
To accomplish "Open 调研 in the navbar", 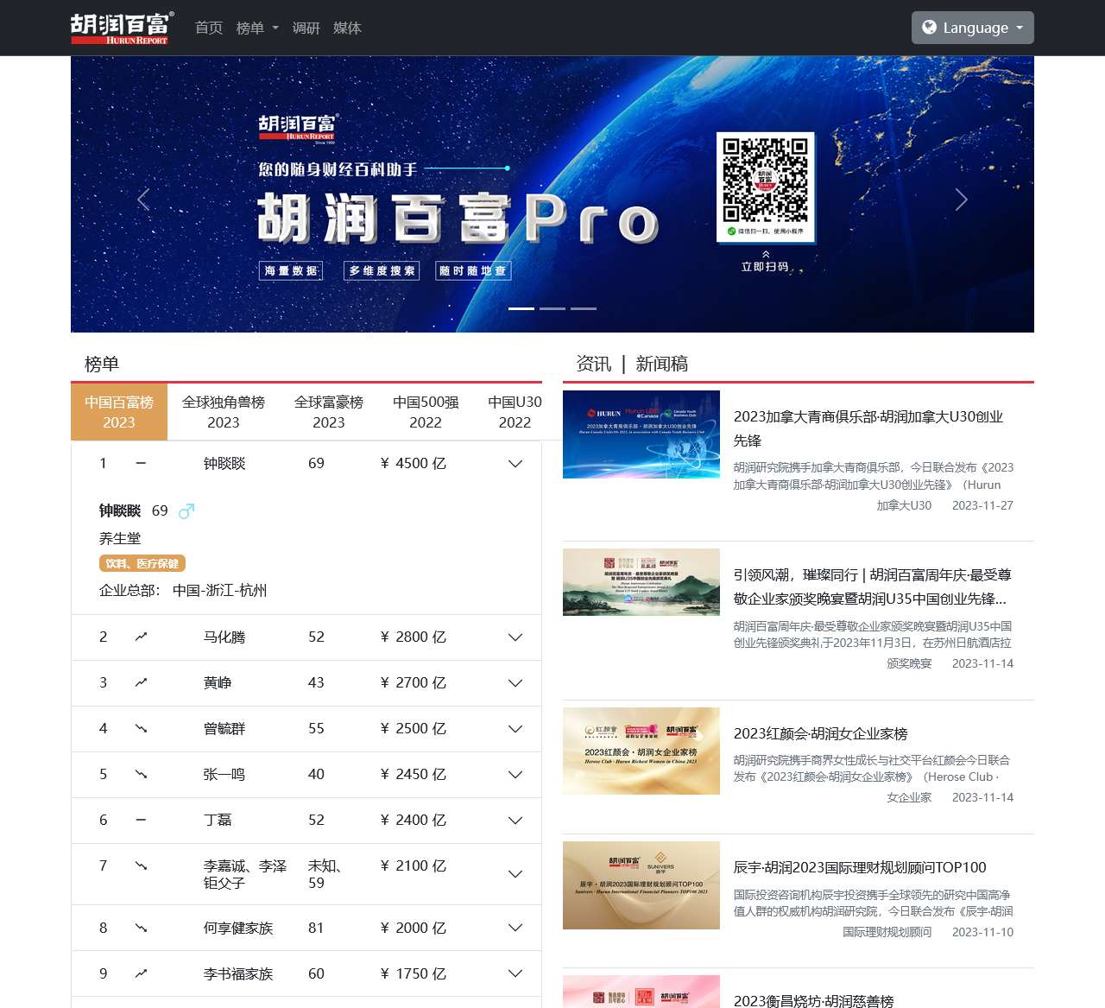I will [x=306, y=28].
